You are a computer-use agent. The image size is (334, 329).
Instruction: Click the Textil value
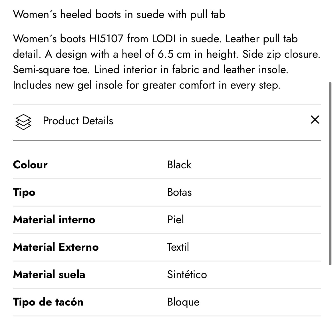tap(178, 247)
